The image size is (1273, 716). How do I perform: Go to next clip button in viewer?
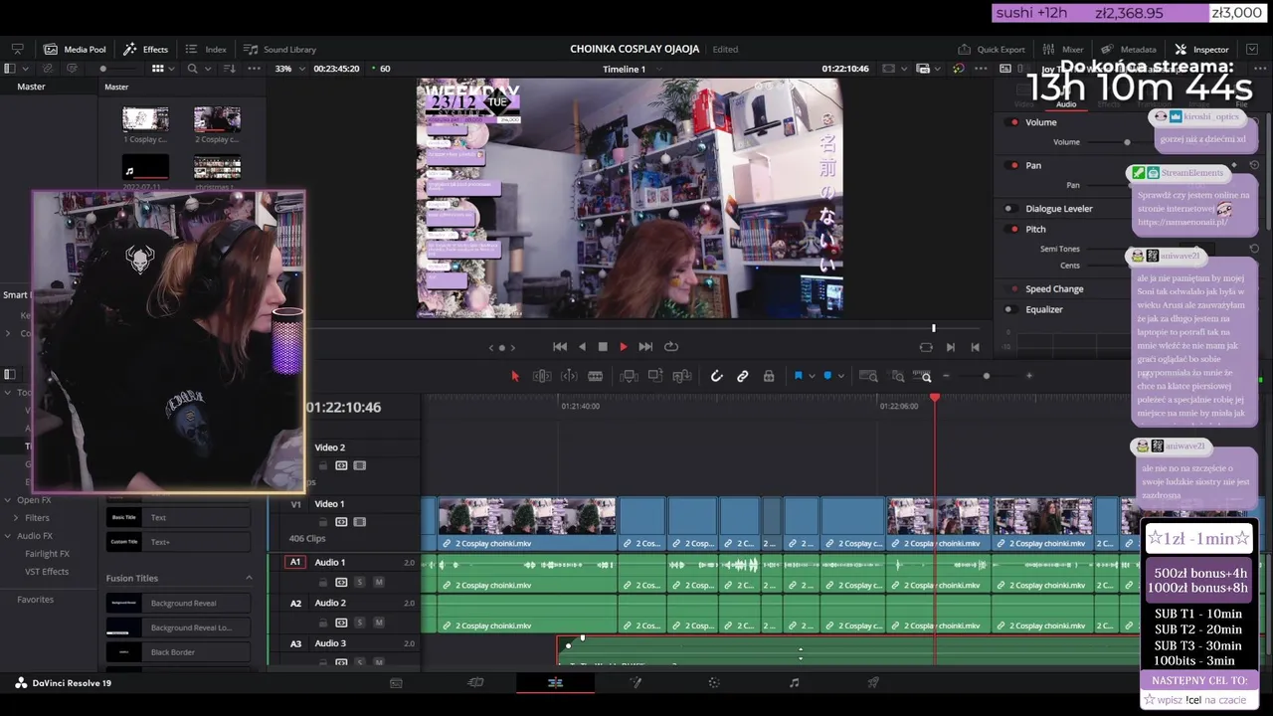click(950, 347)
